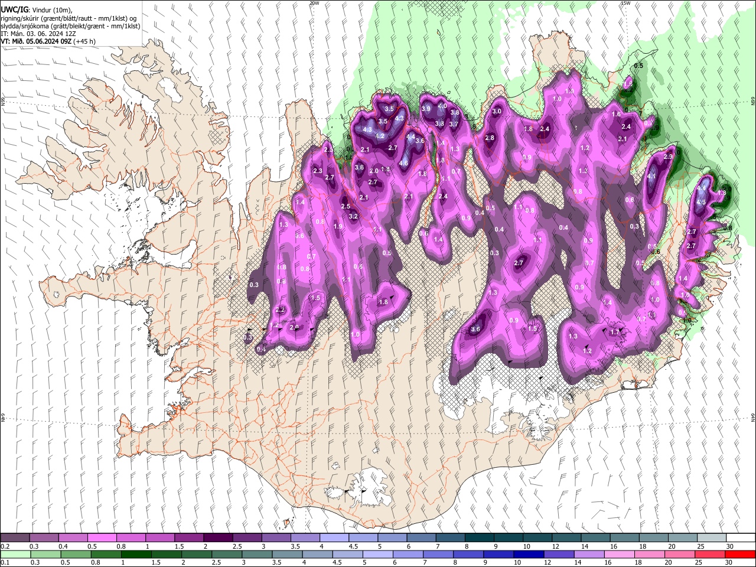The height and width of the screenshot is (567, 756).
Task: Pick lower legend bright red swatch after 30
Action: click(x=739, y=554)
